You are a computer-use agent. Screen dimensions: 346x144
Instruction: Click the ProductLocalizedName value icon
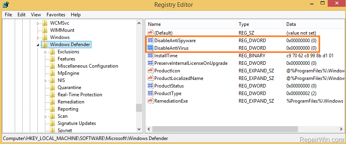150,78
